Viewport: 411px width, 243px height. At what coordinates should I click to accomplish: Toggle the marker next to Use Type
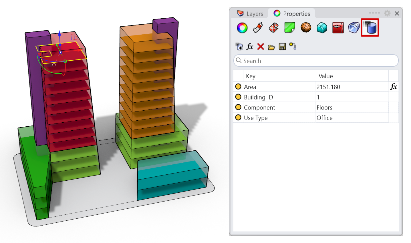238,117
